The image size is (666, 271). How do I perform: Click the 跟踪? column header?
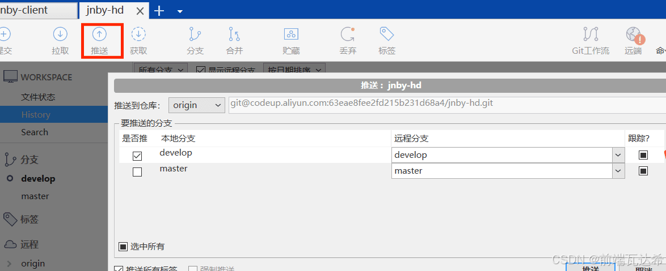click(640, 138)
